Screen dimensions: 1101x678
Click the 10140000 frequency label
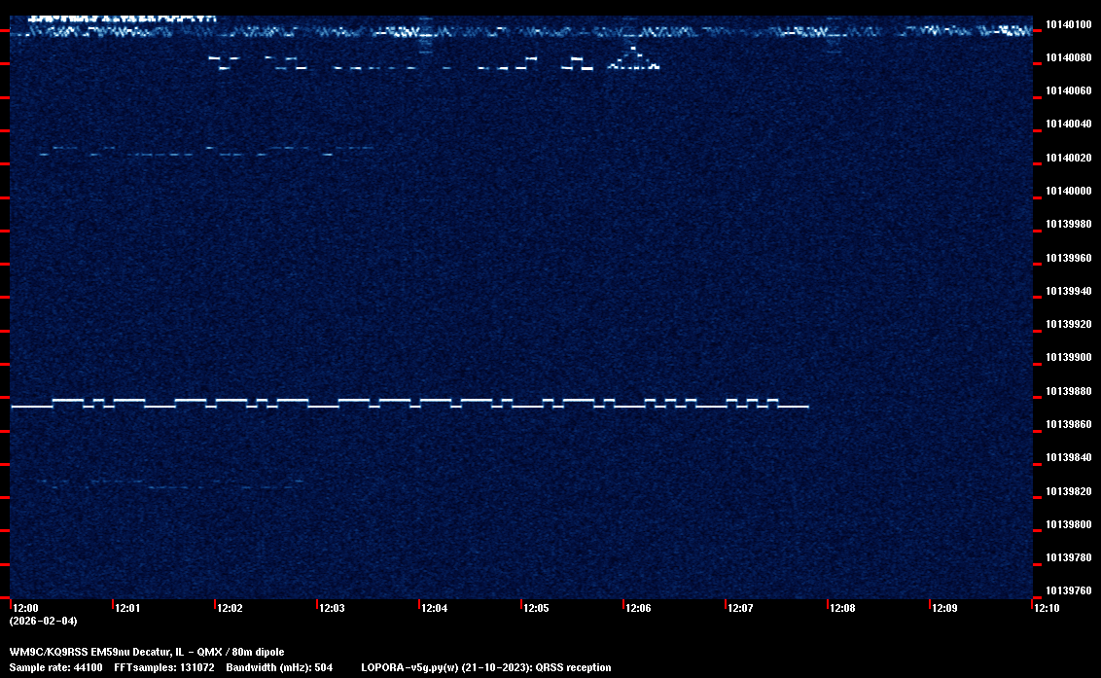pyautogui.click(x=1069, y=191)
